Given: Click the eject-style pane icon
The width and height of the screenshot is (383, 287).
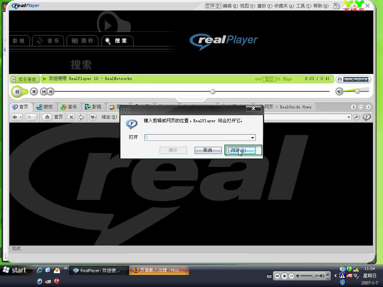Looking at the screenshot, I should [368, 107].
